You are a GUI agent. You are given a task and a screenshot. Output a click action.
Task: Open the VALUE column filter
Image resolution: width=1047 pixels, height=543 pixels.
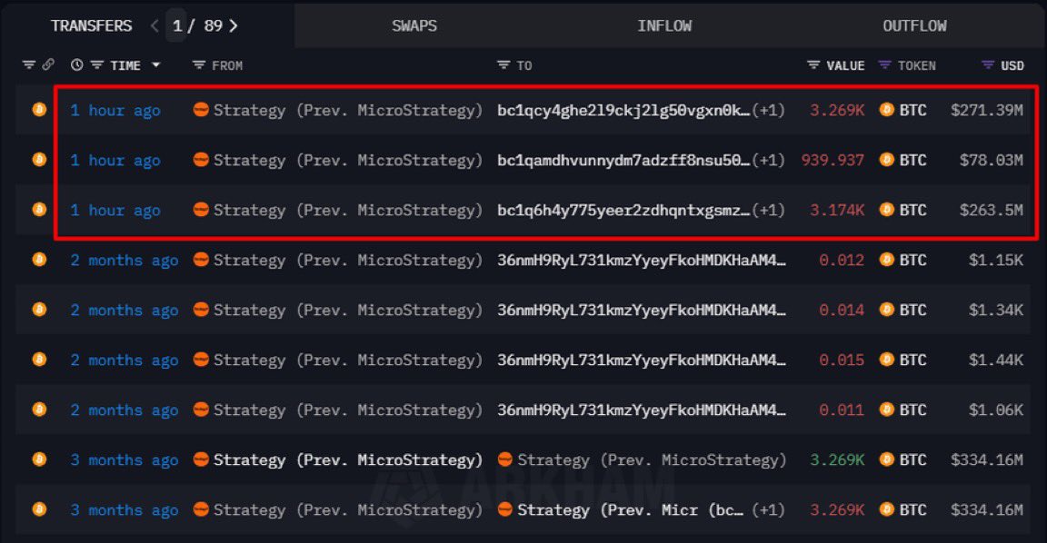point(813,65)
